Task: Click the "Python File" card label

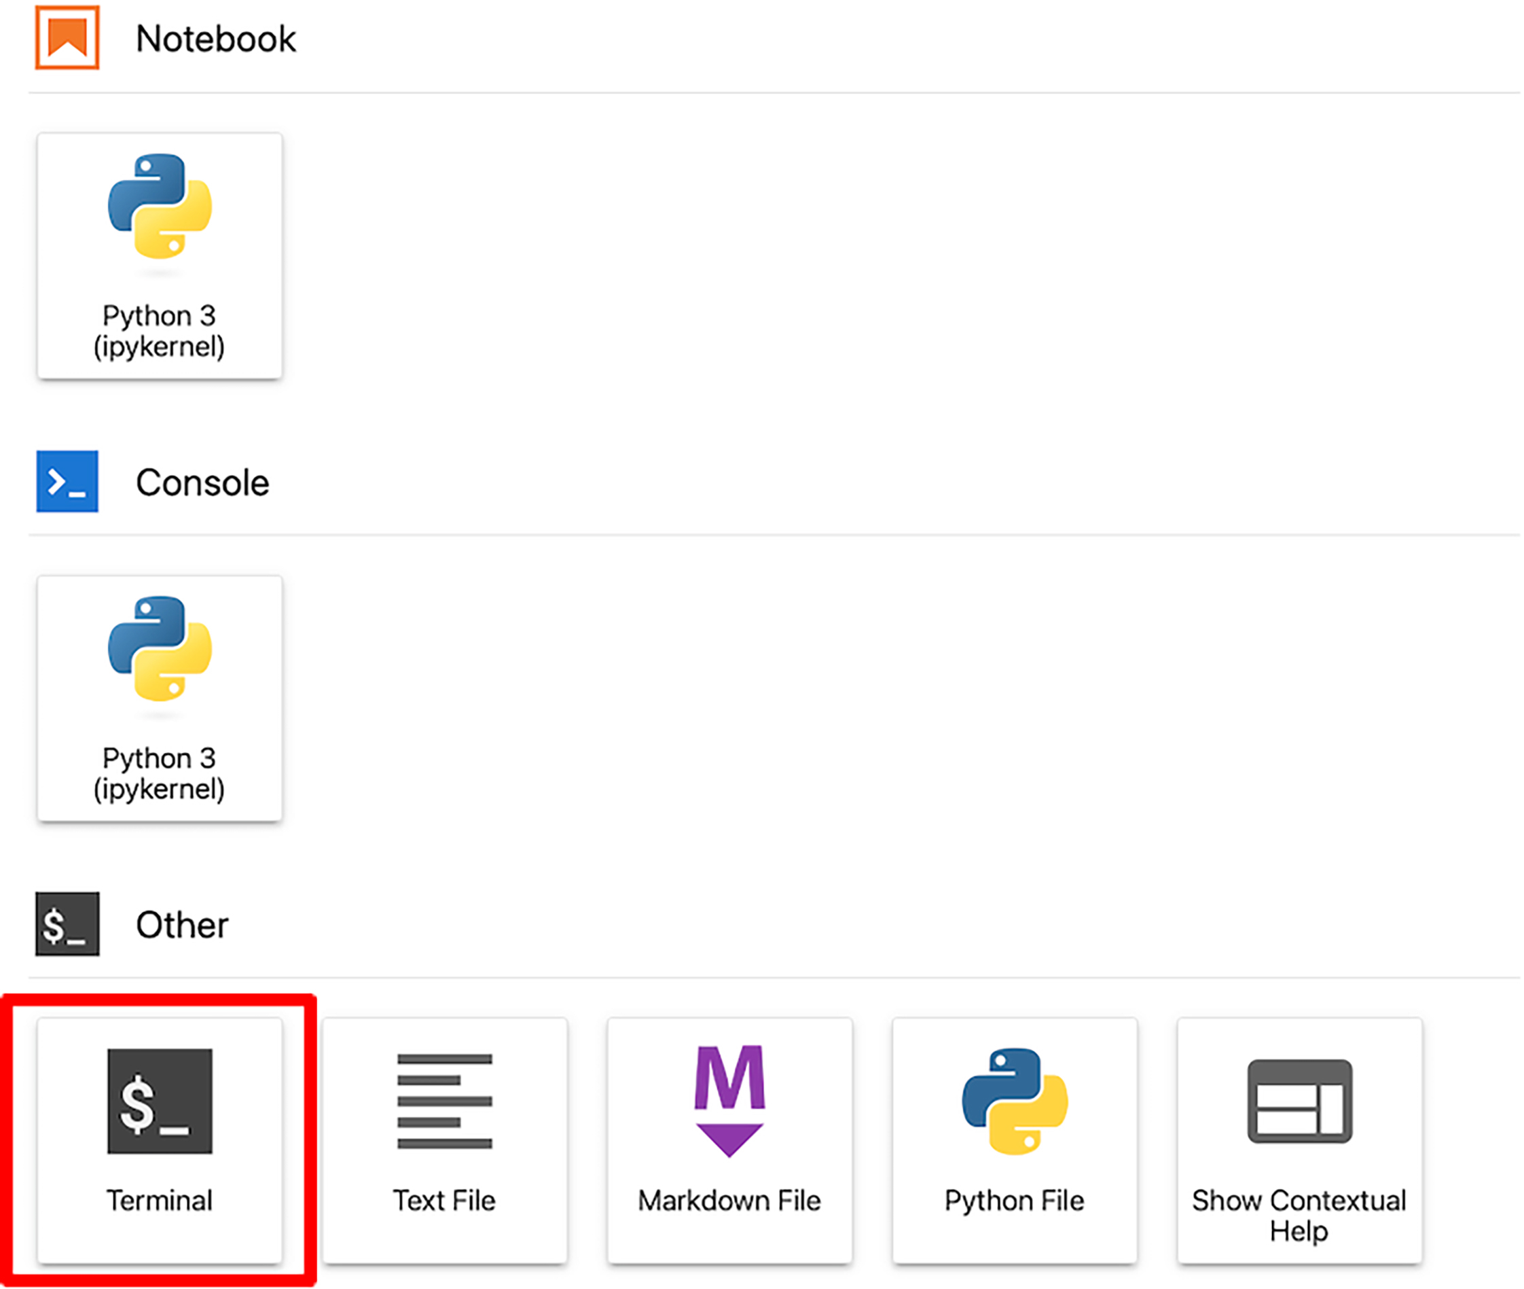Action: point(1014,1201)
